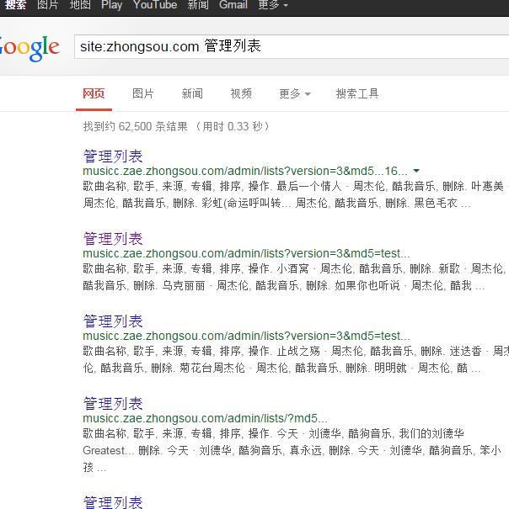Open YouTube in the top black bar
The image size is (509, 509).
pyautogui.click(x=155, y=5)
